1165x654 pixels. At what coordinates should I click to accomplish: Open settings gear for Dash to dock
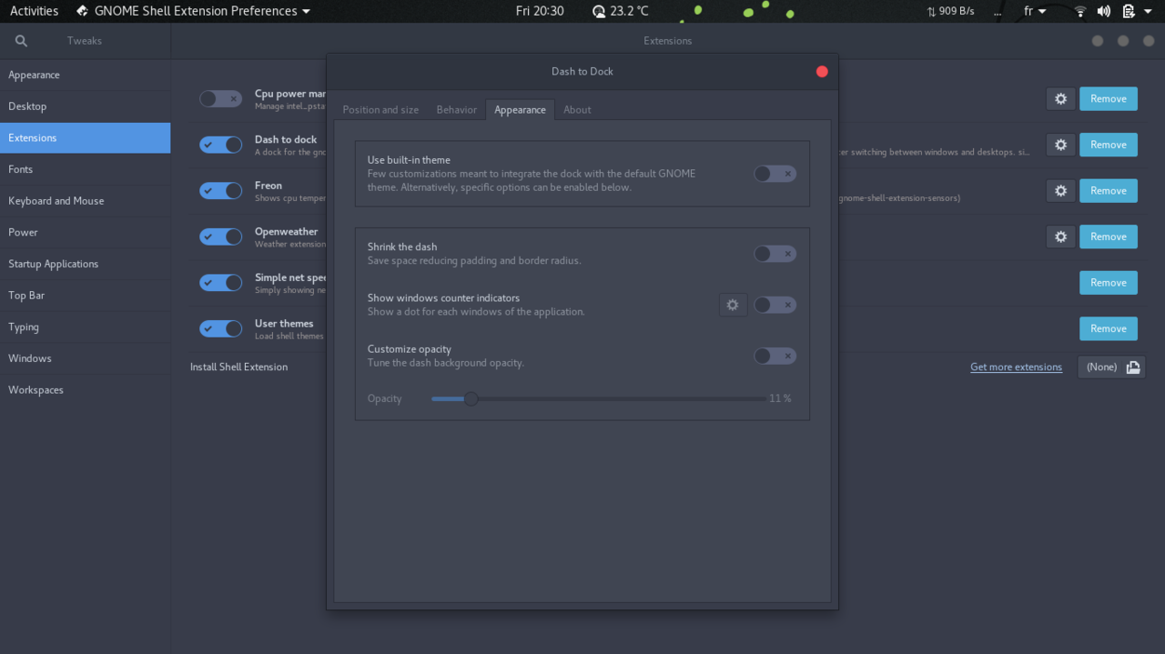(1060, 145)
